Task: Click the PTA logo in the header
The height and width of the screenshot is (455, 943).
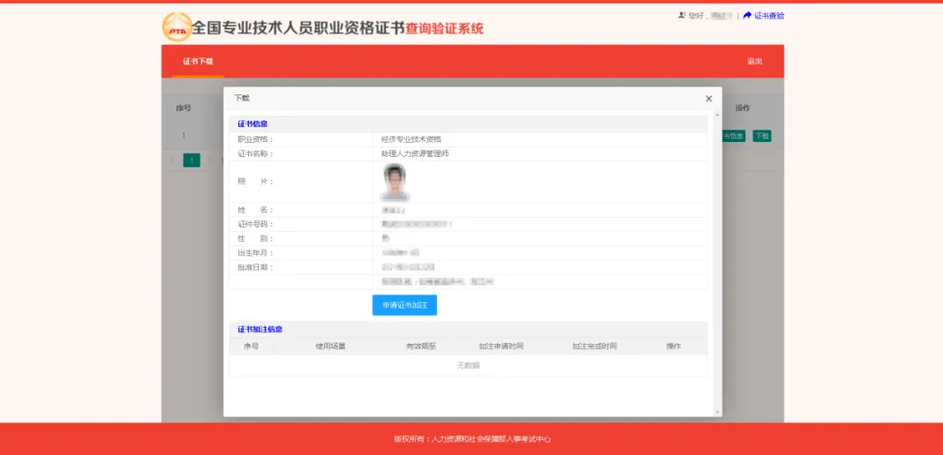Action: pos(176,26)
